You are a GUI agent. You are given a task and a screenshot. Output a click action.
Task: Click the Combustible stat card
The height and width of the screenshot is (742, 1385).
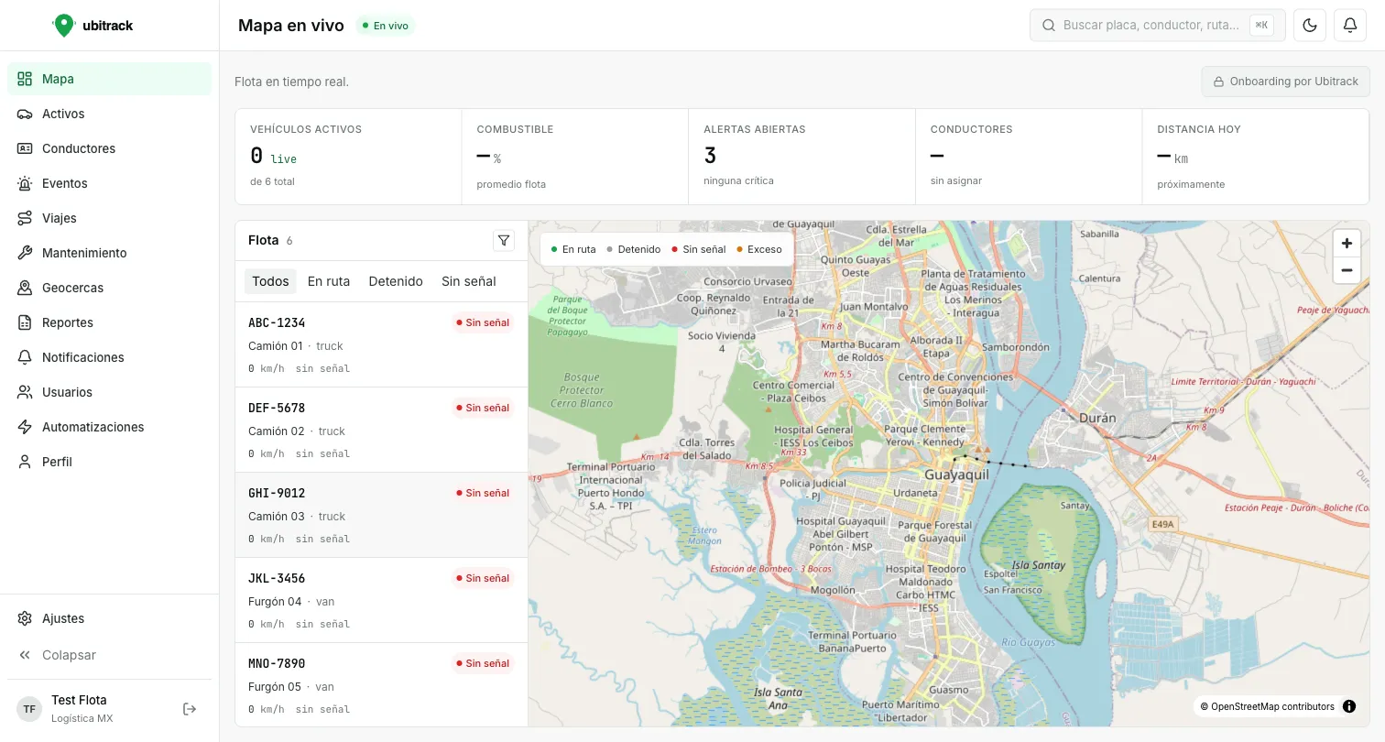point(575,157)
